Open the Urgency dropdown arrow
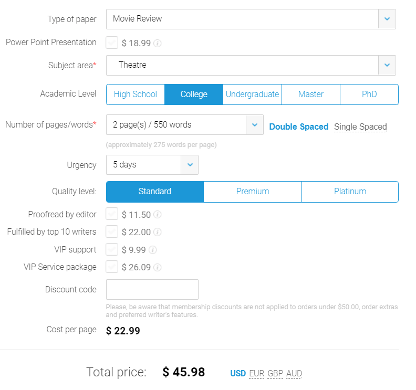Image resolution: width=416 pixels, height=390 pixels. point(190,165)
